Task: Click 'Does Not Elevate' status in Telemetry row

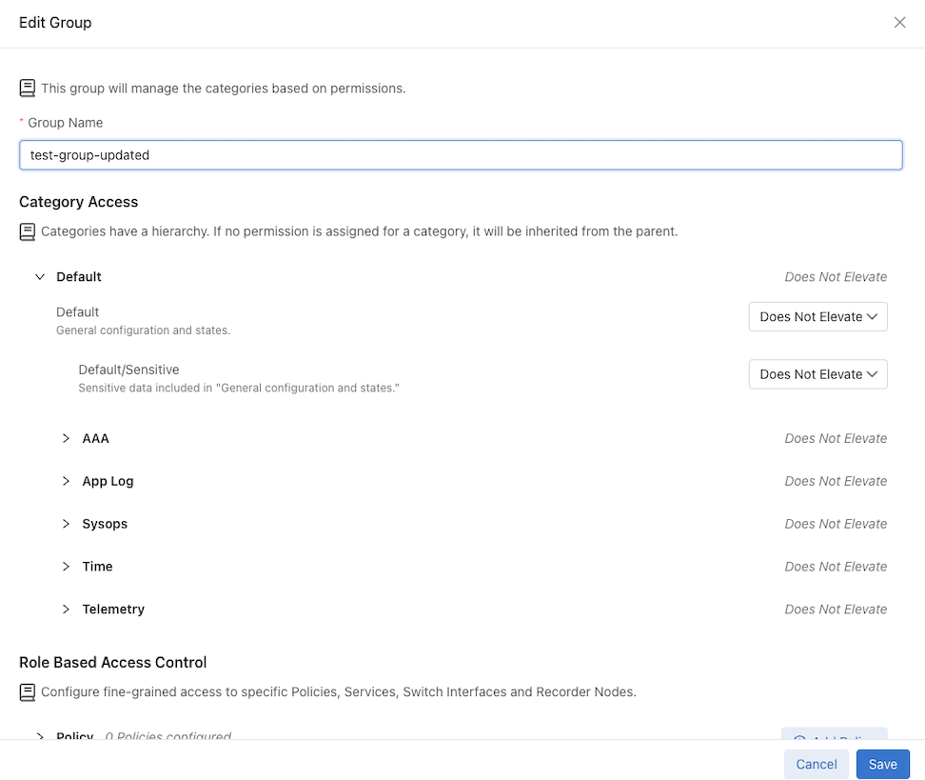Action: click(x=836, y=609)
